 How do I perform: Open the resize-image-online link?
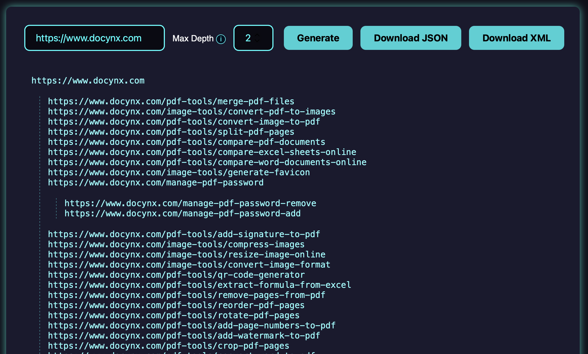tap(186, 254)
